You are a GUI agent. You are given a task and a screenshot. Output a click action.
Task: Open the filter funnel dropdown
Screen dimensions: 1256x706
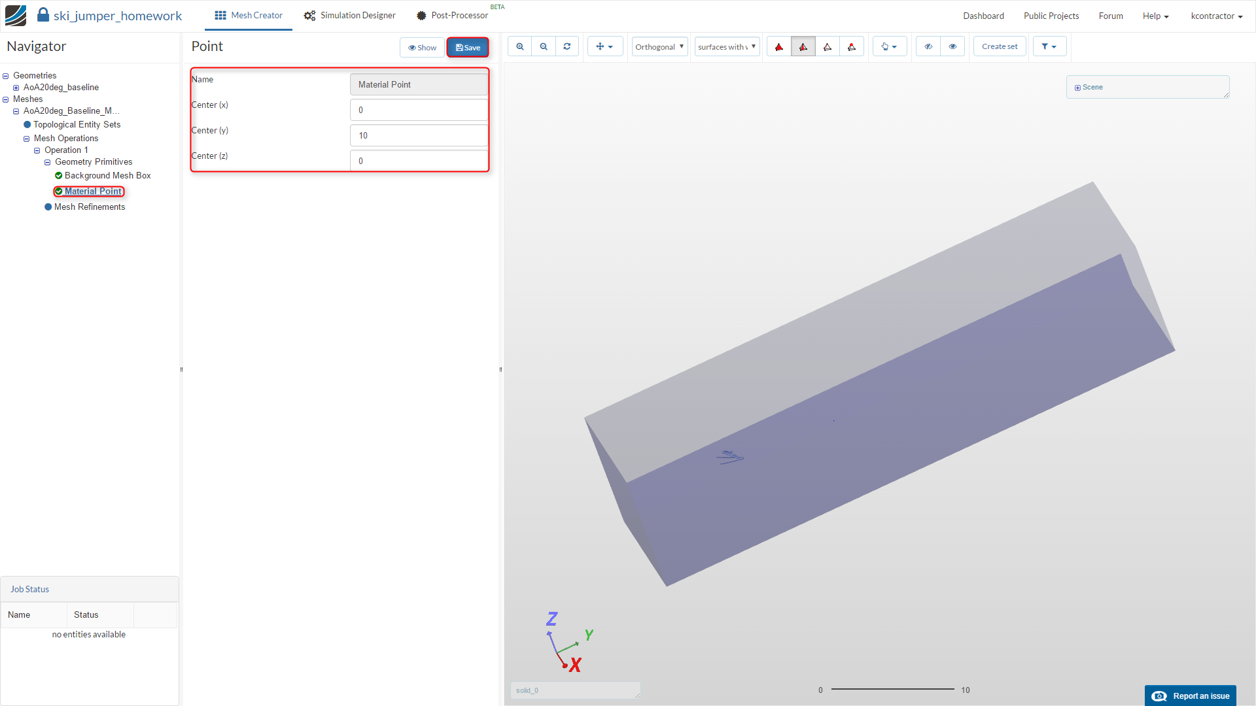(1049, 46)
